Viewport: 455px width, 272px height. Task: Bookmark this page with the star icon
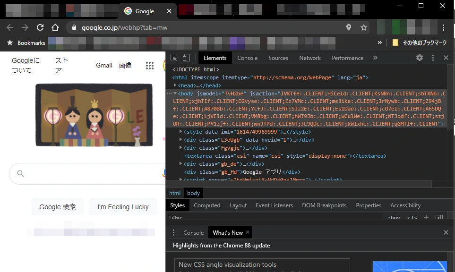pos(364,27)
